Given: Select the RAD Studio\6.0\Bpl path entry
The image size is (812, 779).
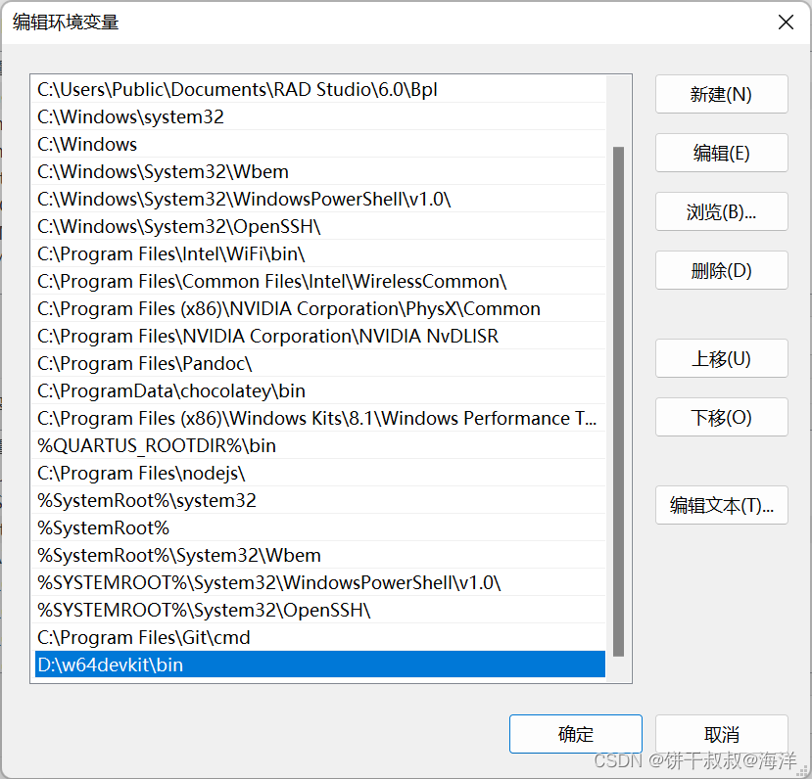Looking at the screenshot, I should coord(320,89).
